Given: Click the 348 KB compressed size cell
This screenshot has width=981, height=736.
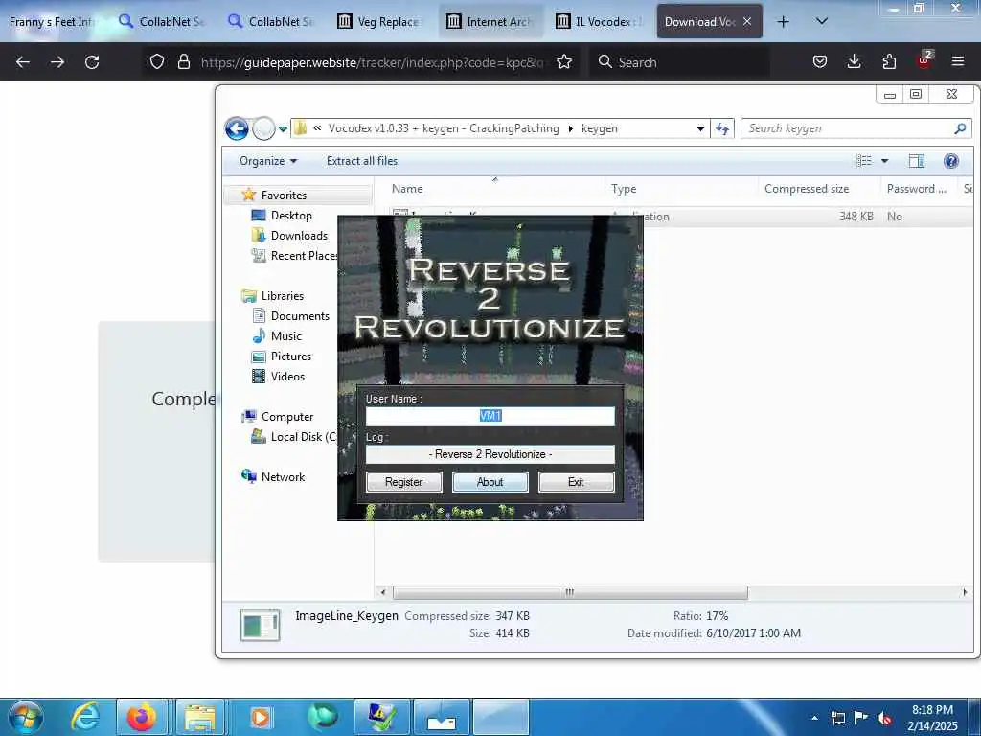Looking at the screenshot, I should click(856, 217).
